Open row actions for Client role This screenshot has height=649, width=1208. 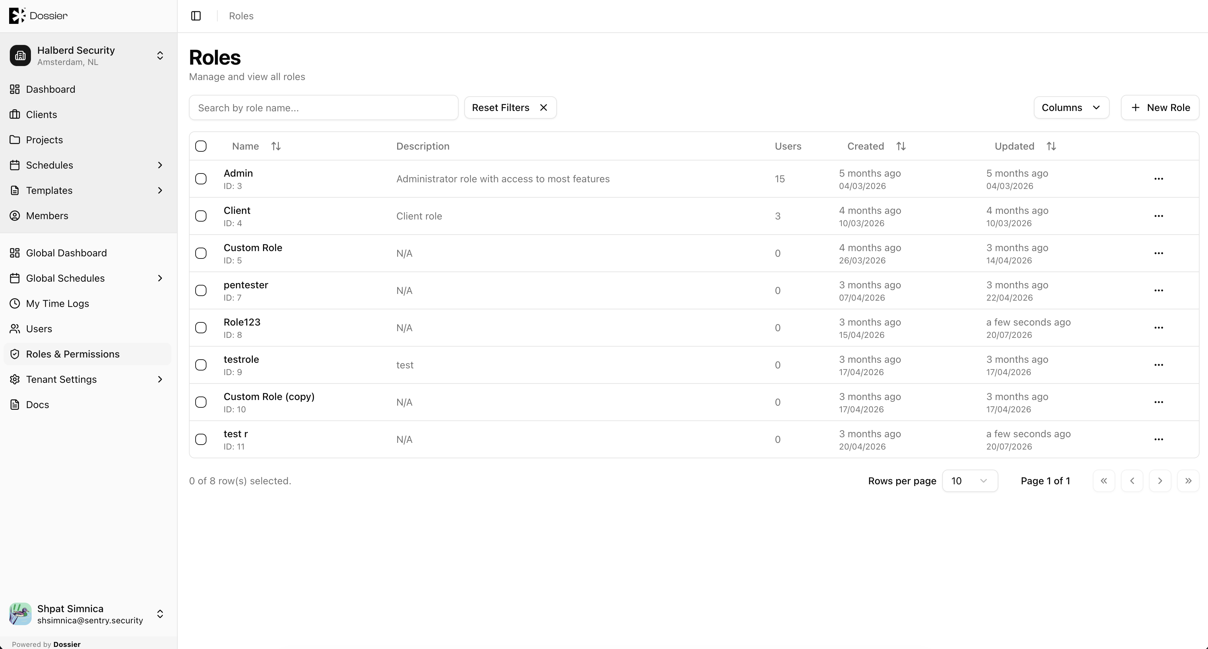click(x=1158, y=216)
